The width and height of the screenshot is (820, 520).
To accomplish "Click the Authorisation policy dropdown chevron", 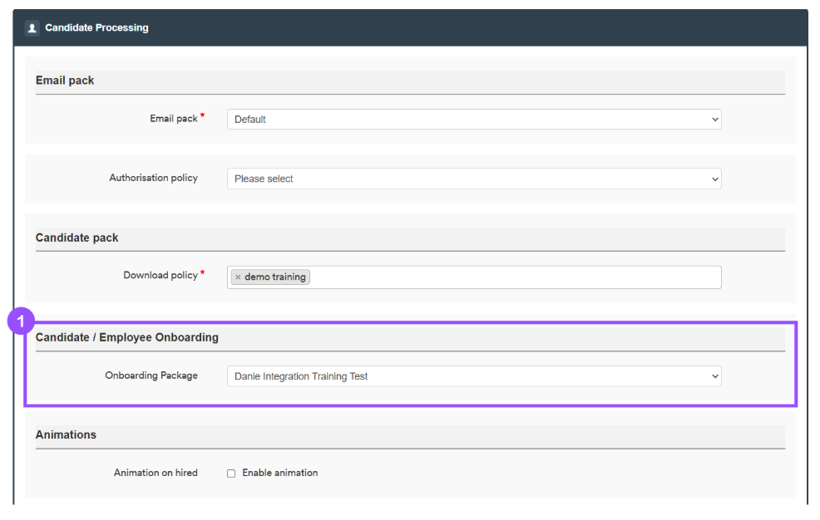I will tap(715, 179).
